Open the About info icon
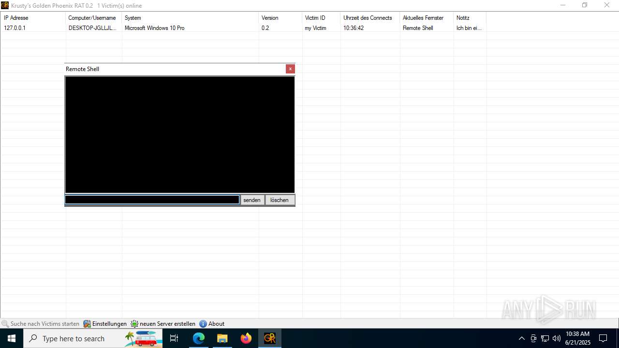Screen dimensions: 619x348 (203, 324)
